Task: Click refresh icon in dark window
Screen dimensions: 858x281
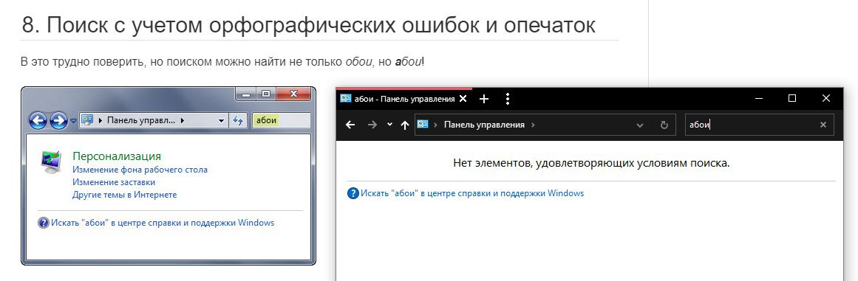Action: [664, 125]
